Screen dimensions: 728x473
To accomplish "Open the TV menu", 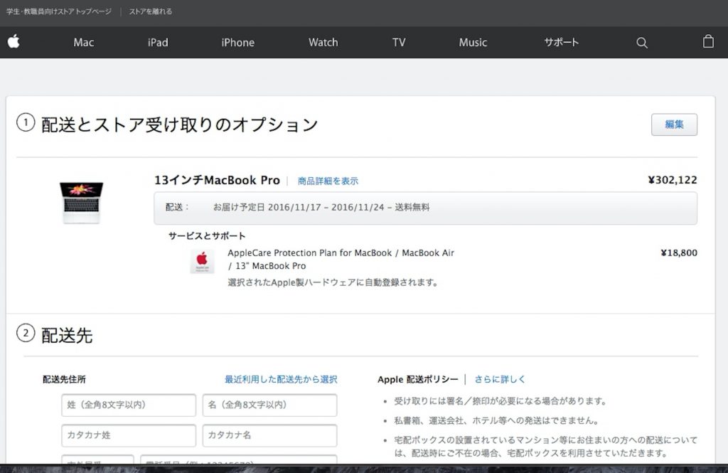I will (x=399, y=42).
